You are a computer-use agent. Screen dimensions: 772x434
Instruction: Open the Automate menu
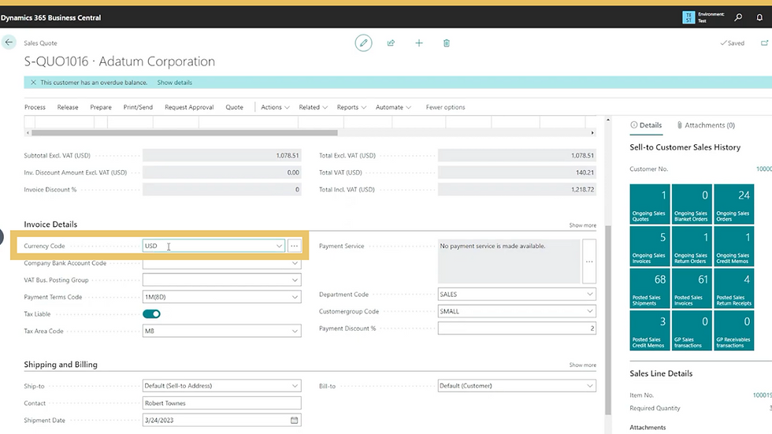393,107
